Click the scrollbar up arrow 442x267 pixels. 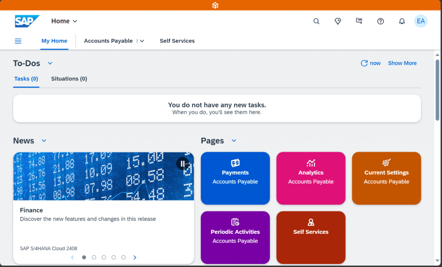click(437, 55)
